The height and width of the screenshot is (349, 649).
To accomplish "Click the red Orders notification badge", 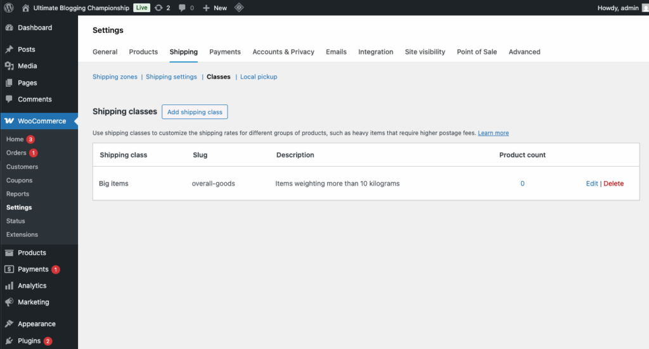I will pos(34,153).
